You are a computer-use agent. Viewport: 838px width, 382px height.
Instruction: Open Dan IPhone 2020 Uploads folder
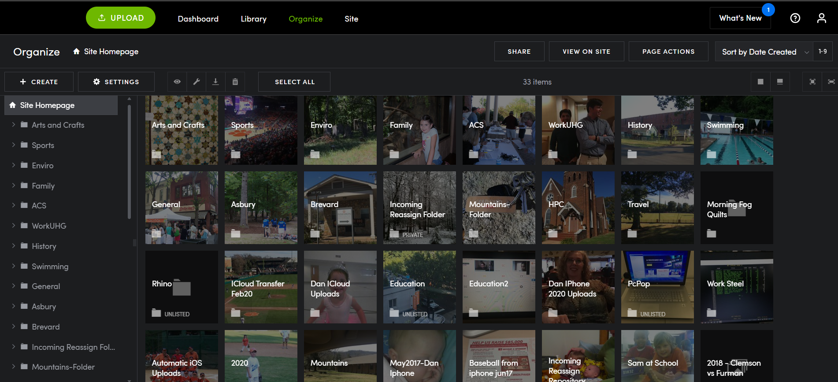click(x=578, y=287)
